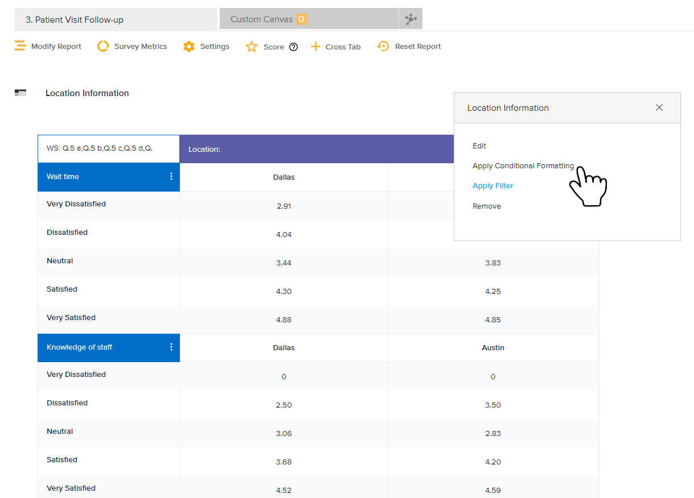Open the Wait time three-dot menu

[x=171, y=177]
